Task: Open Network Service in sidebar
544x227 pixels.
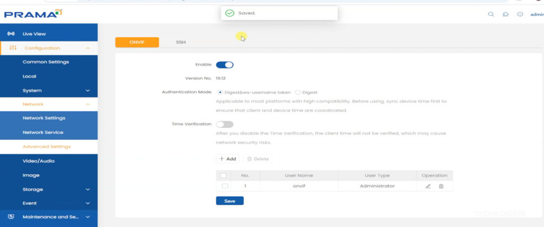Action: click(42, 132)
